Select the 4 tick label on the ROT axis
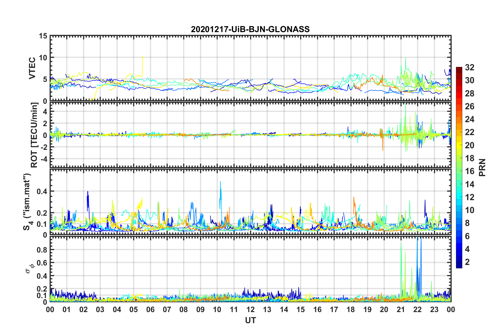Viewport: 501px width, 335px height. pos(45,112)
